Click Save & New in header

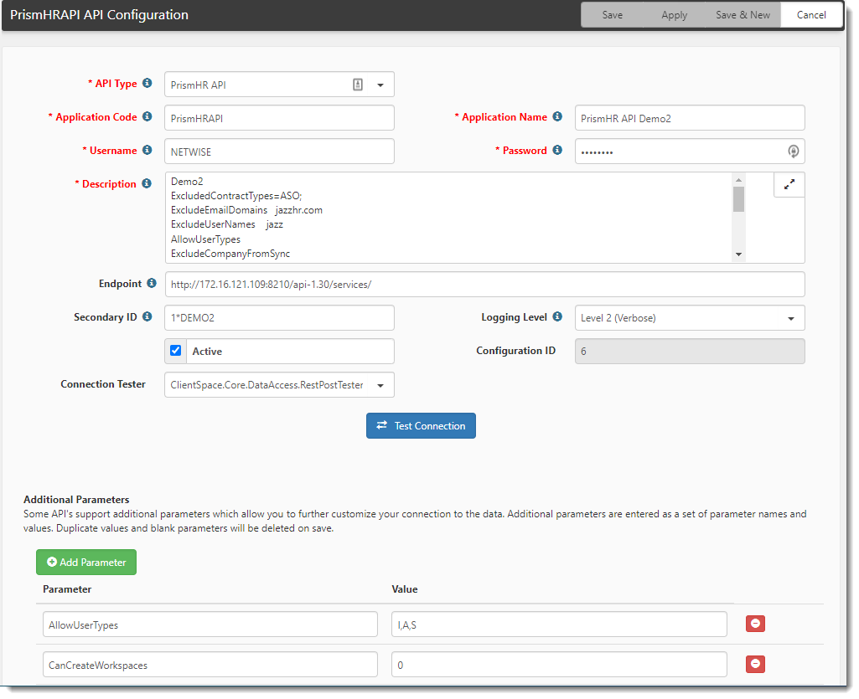click(x=743, y=15)
